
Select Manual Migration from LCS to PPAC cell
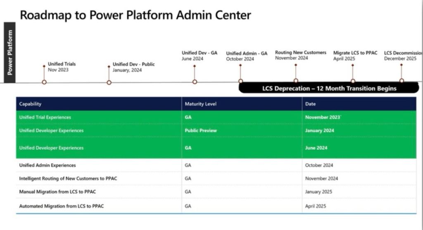99,192
